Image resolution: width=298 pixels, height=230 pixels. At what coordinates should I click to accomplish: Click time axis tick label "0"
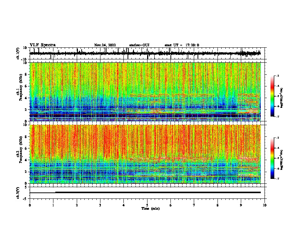(x=30, y=205)
